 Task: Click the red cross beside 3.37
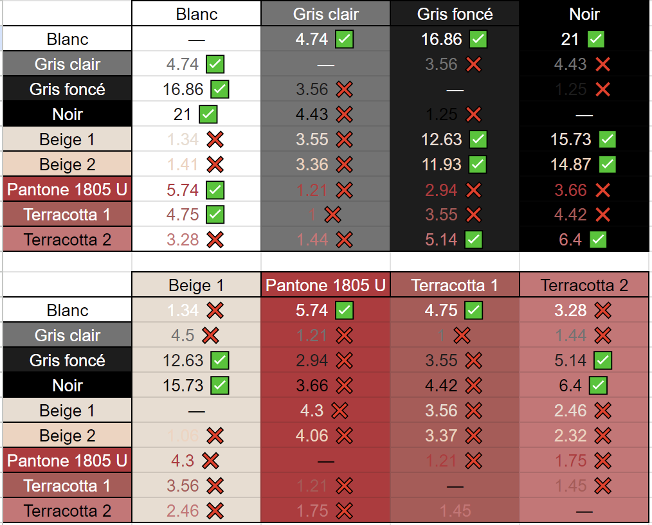(474, 436)
